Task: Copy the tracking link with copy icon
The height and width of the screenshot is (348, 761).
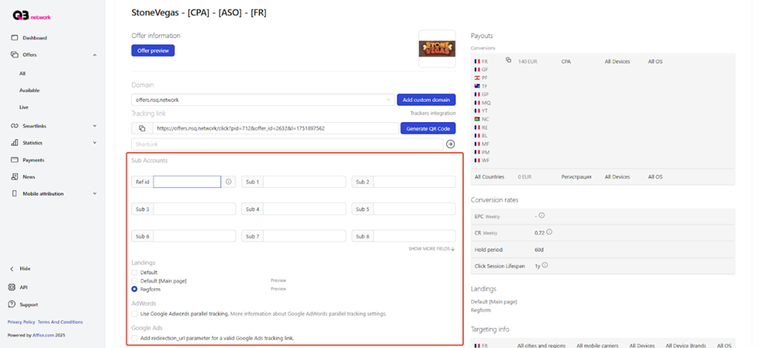Action: coord(142,128)
